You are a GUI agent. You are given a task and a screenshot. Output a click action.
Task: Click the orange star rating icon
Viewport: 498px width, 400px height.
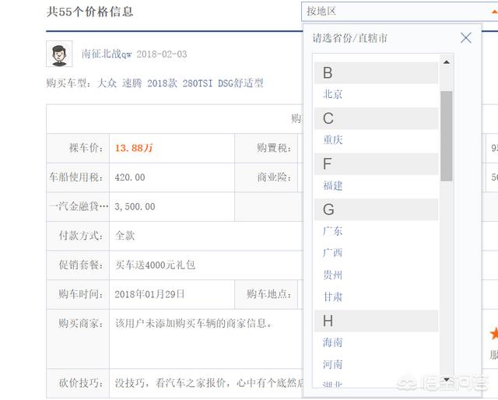click(493, 333)
